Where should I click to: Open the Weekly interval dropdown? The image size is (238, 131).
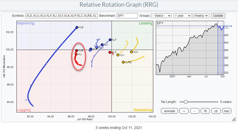click(x=201, y=16)
